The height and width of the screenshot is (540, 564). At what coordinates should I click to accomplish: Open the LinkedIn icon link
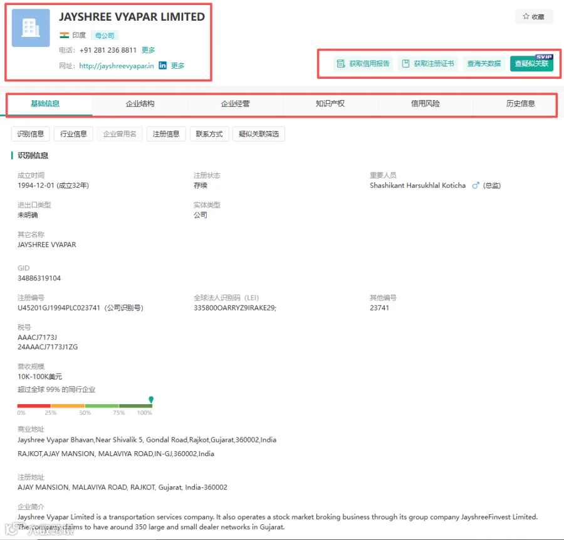[x=162, y=65]
